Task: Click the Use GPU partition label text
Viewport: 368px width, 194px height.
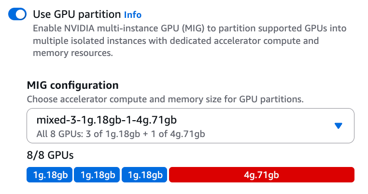Action: (77, 14)
